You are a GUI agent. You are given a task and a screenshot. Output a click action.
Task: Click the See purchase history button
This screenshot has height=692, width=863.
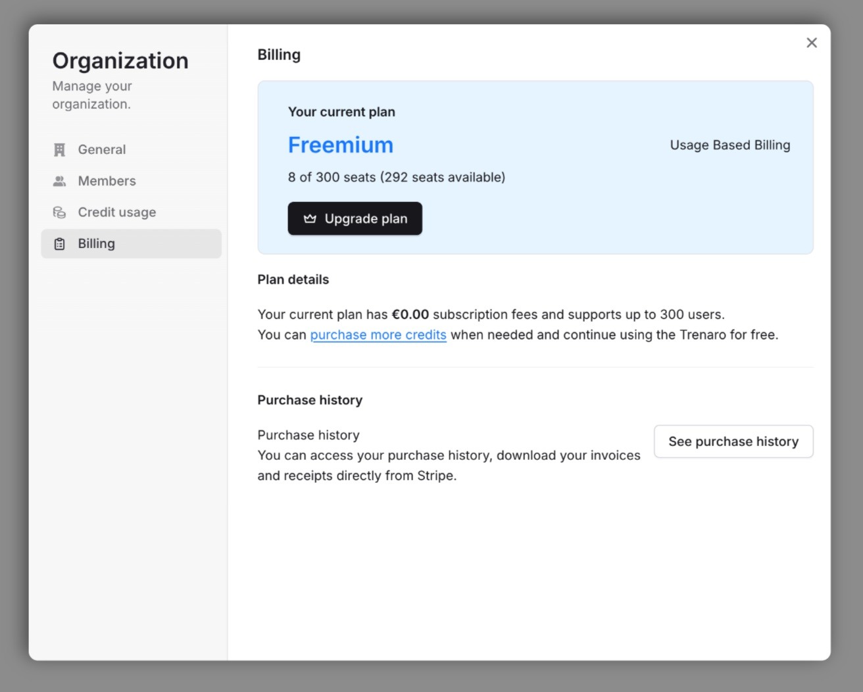tap(733, 441)
